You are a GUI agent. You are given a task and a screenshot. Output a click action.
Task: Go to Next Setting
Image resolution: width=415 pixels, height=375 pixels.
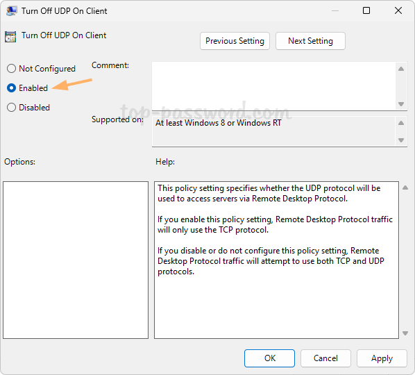[310, 41]
